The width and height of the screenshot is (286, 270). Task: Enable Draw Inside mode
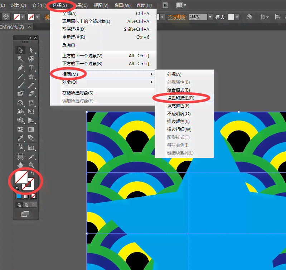33,205
